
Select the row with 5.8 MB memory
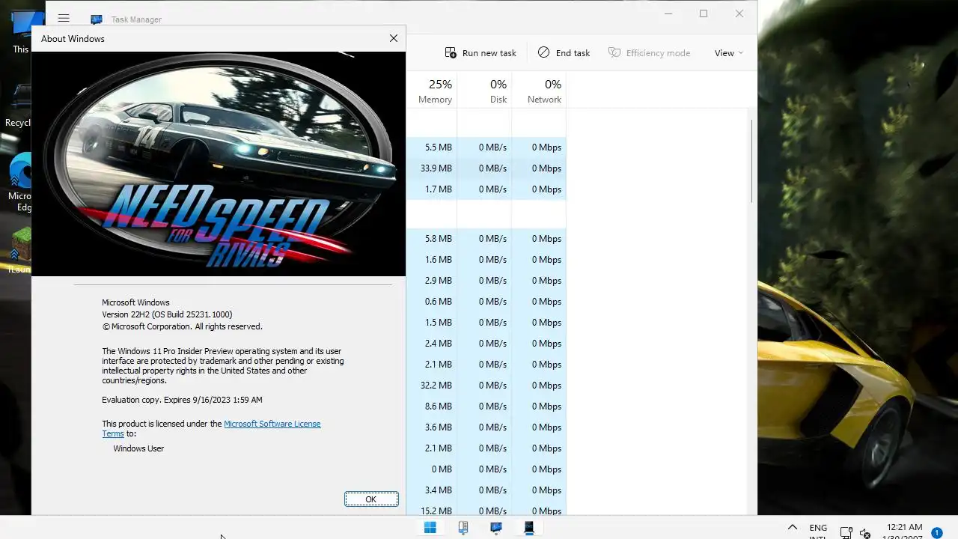click(x=486, y=239)
